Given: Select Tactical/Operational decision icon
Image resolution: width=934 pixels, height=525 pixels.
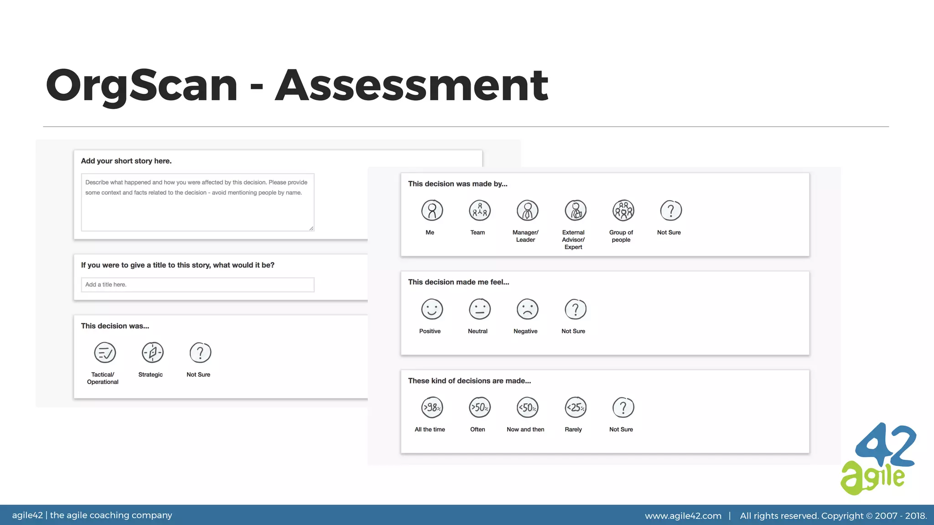Looking at the screenshot, I should point(105,353).
